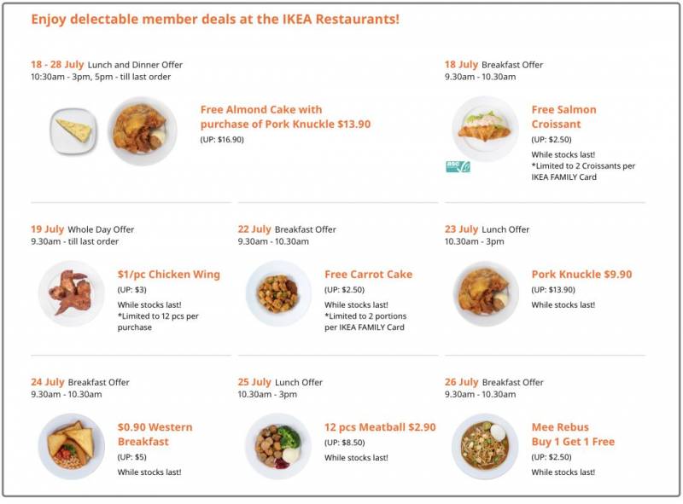The image size is (683, 504).
Task: Click the chicken wings plate image
Action: 72,293
